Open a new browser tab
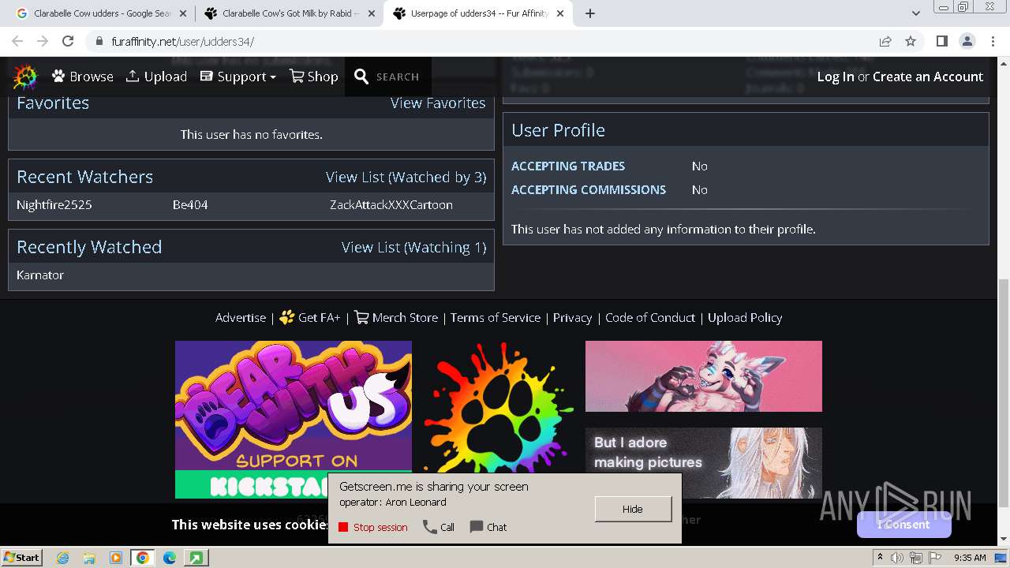The width and height of the screenshot is (1010, 568). [x=589, y=13]
